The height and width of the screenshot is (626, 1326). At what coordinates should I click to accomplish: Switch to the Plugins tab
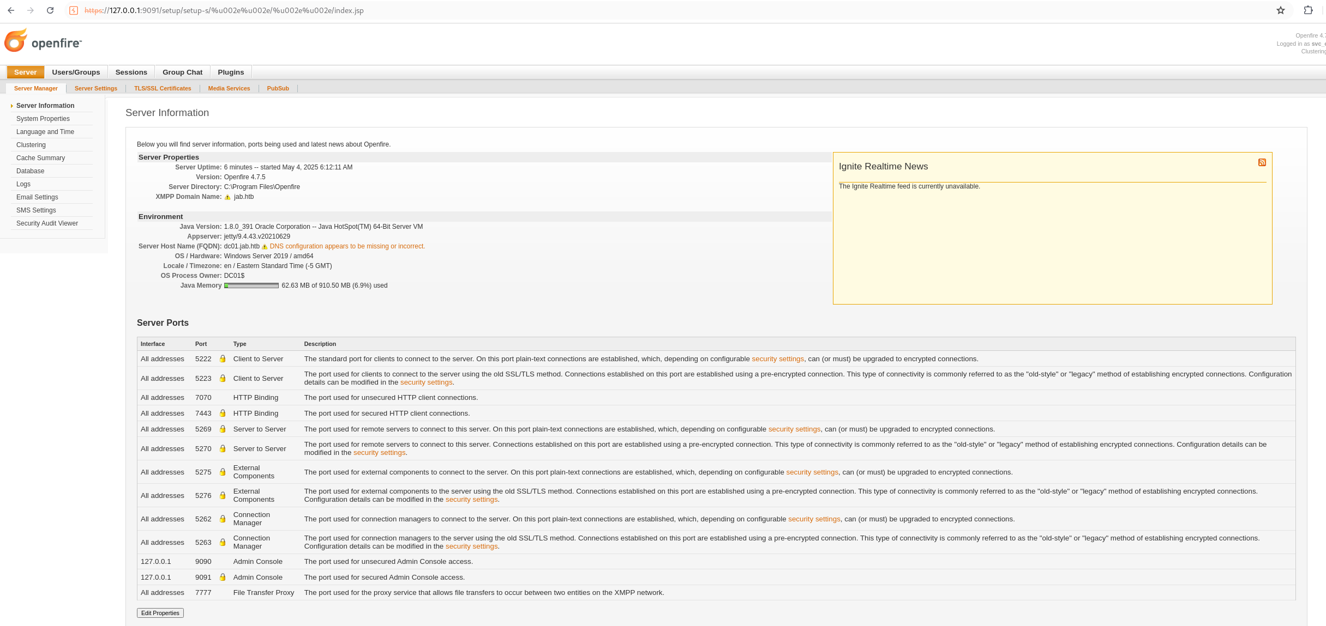231,72
